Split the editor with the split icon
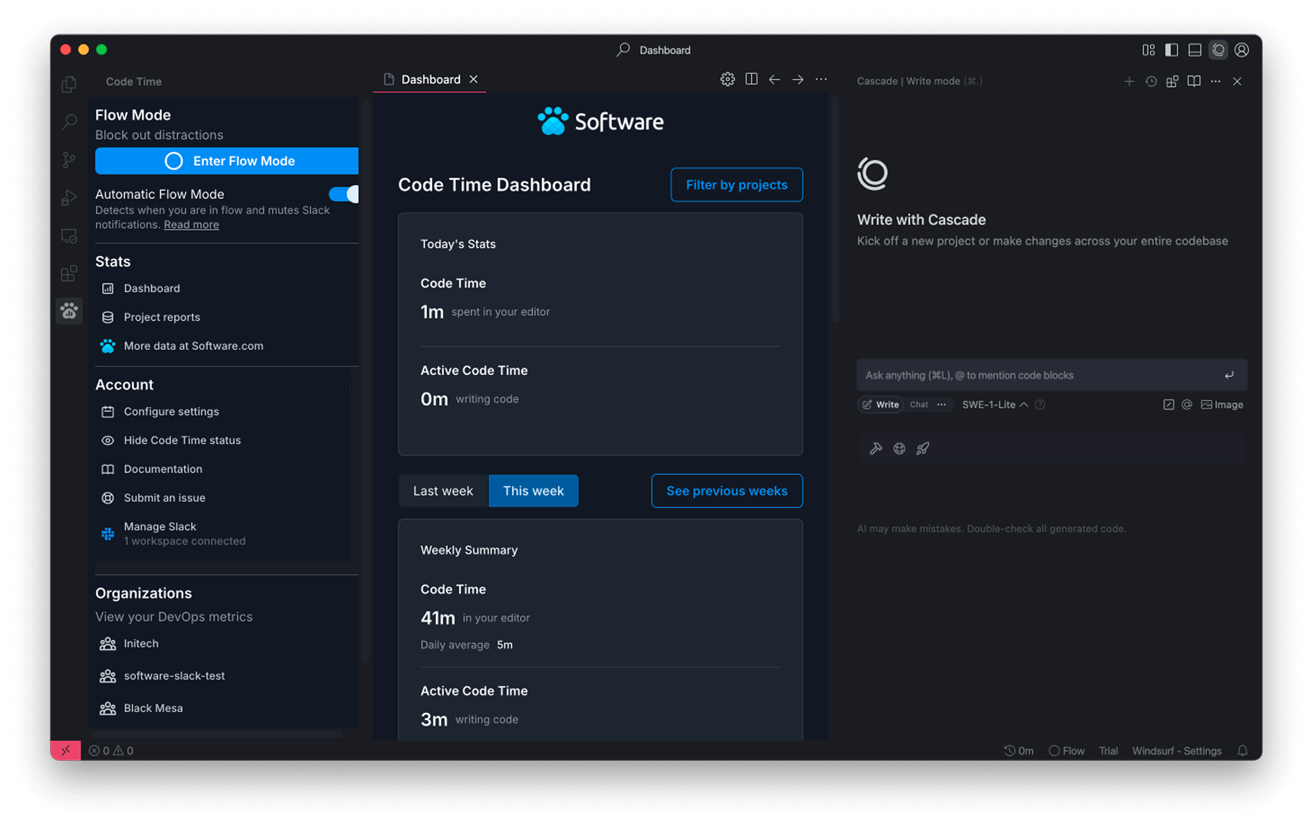 pos(751,79)
